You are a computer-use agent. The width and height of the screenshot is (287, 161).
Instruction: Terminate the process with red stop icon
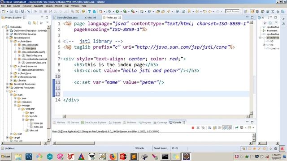tap(193, 128)
